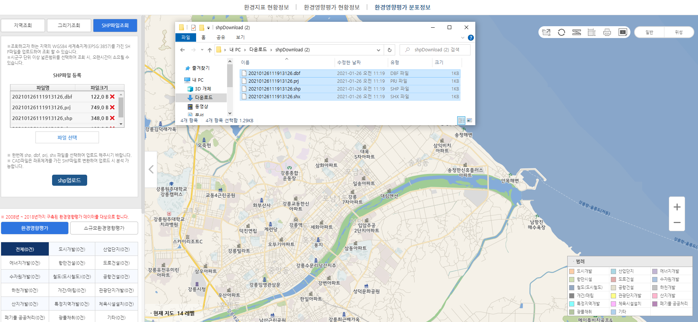Zoom in on the map with the plus button

[x=677, y=207]
